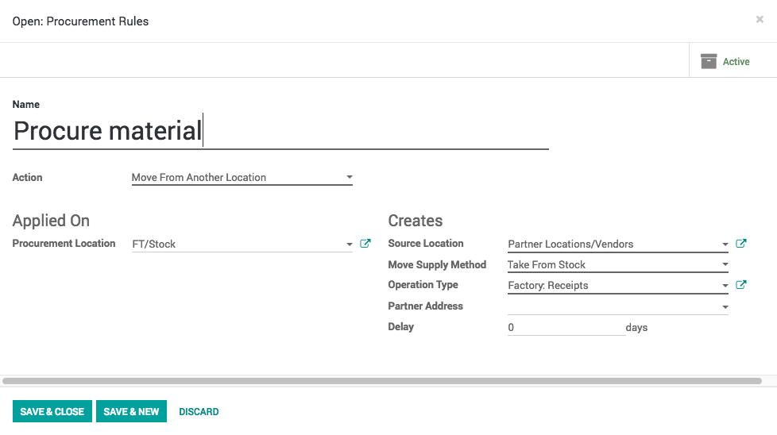Viewport: 777px width, 435px height.
Task: Expand the Partner Address dropdown arrow
Action: click(725, 306)
